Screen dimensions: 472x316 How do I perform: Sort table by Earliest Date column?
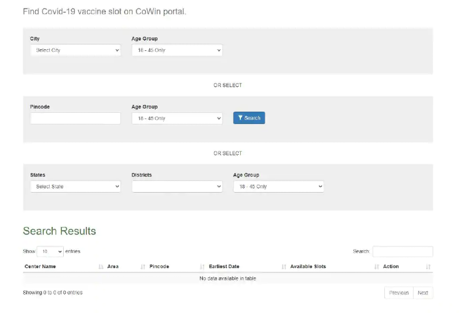click(x=248, y=266)
